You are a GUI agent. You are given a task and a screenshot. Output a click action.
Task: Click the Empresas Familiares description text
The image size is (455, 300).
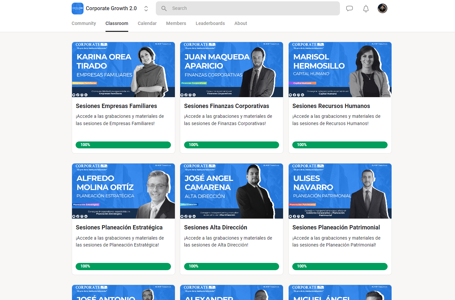point(120,120)
